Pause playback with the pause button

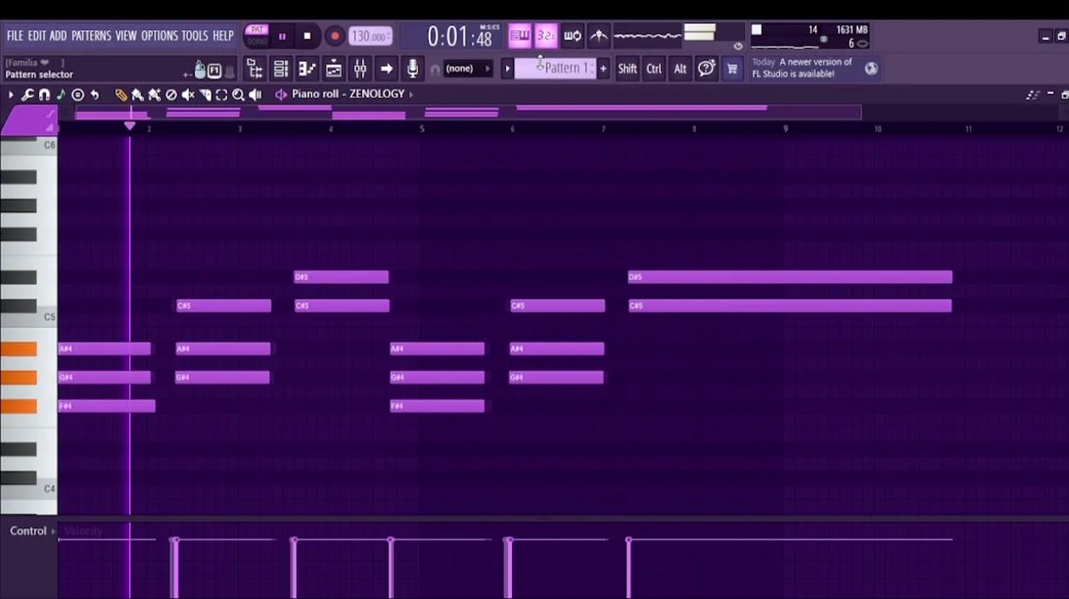(x=282, y=37)
